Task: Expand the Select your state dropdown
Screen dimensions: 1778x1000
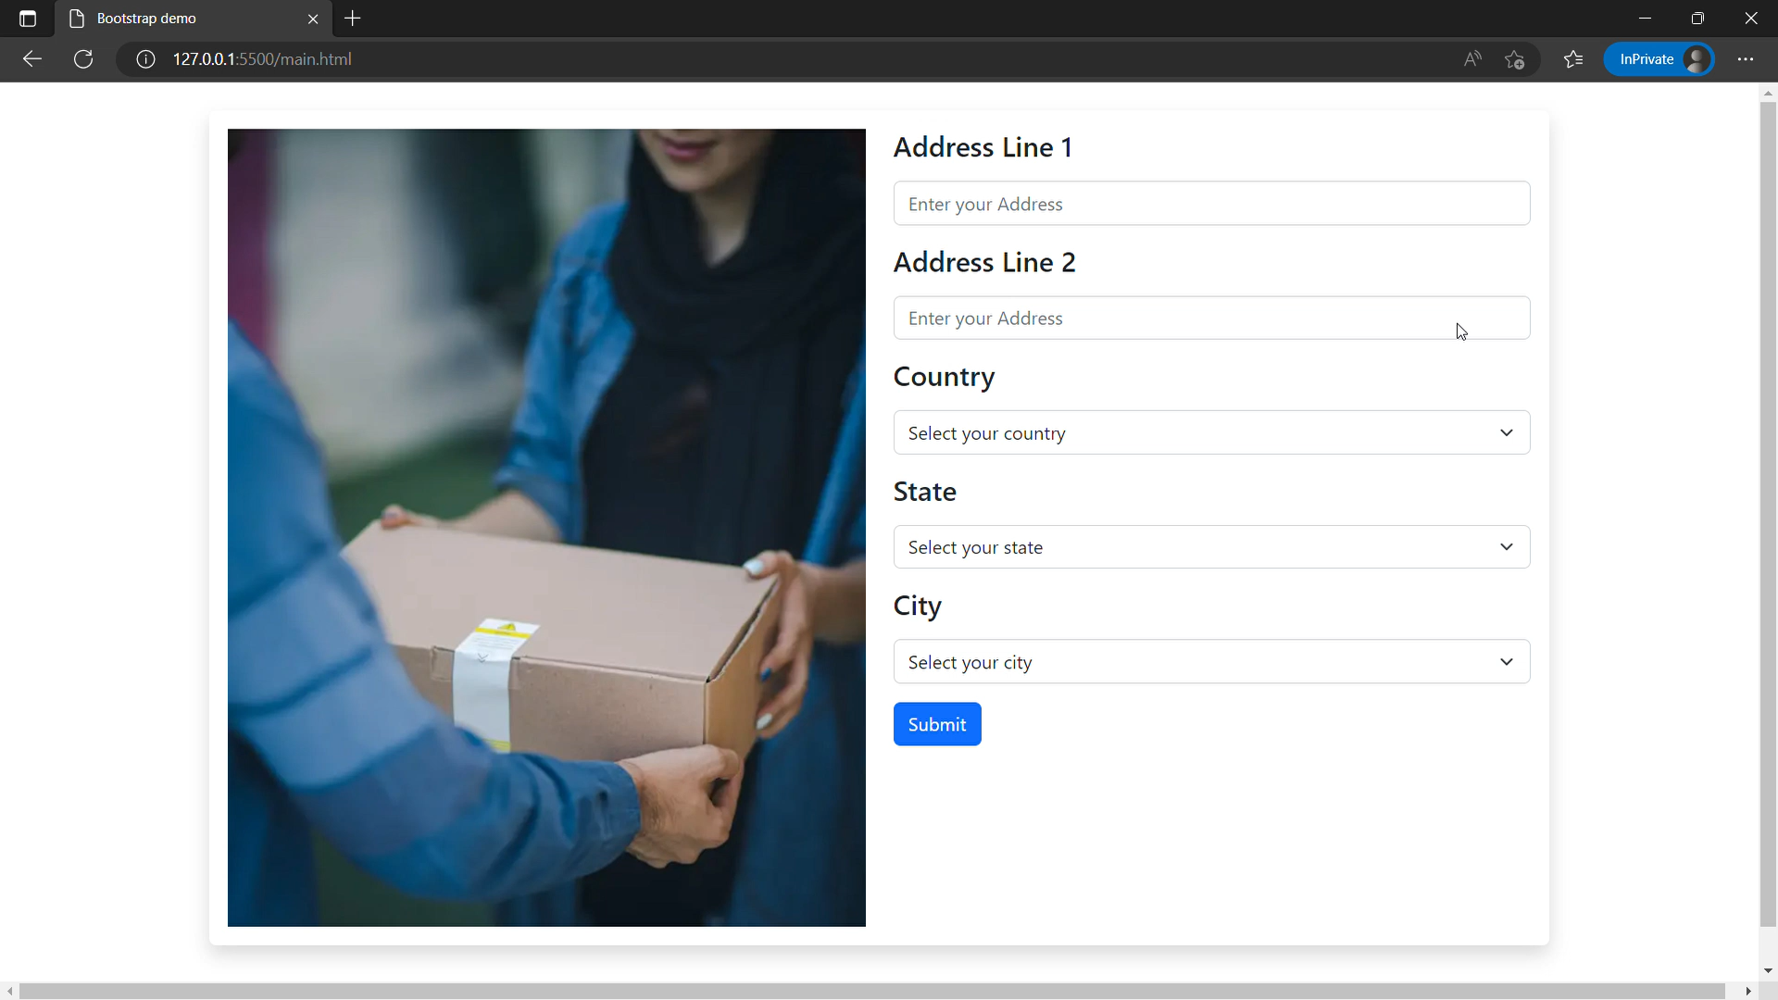Action: tap(1211, 547)
